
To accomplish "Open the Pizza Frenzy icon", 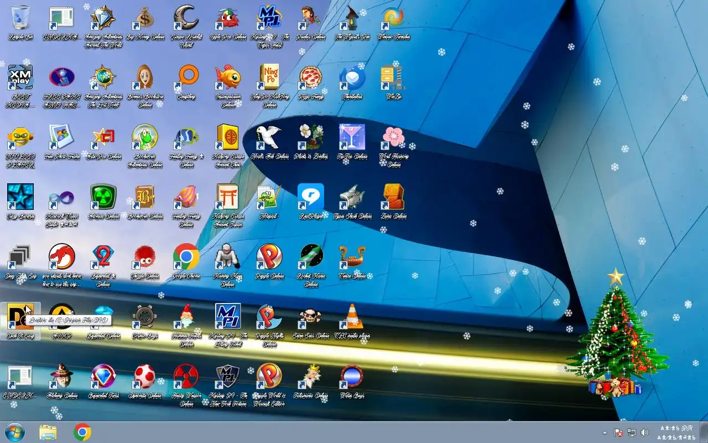I will coord(311,78).
